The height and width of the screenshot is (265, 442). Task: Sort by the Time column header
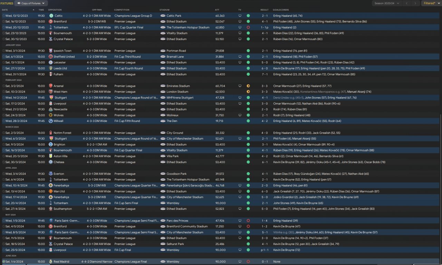click(41, 10)
